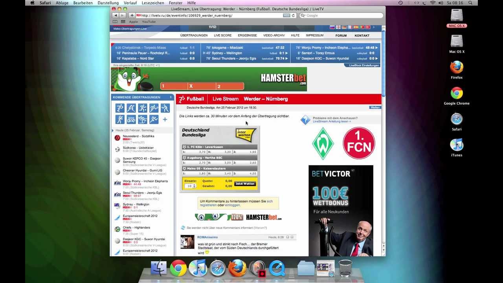Open Top Sites with the grid icon

123,22
